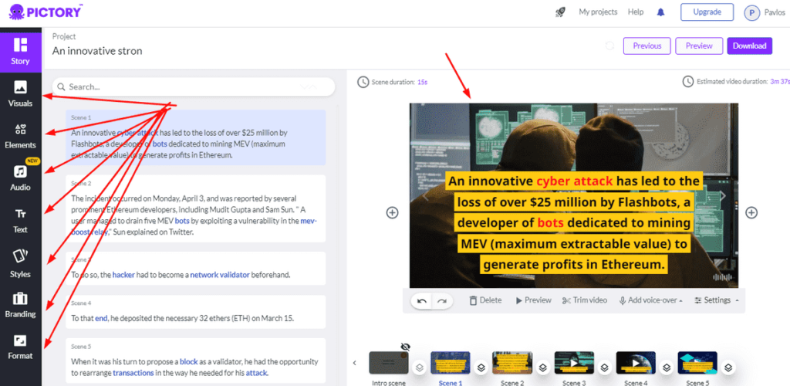Click the Upgrade button

[x=707, y=12]
